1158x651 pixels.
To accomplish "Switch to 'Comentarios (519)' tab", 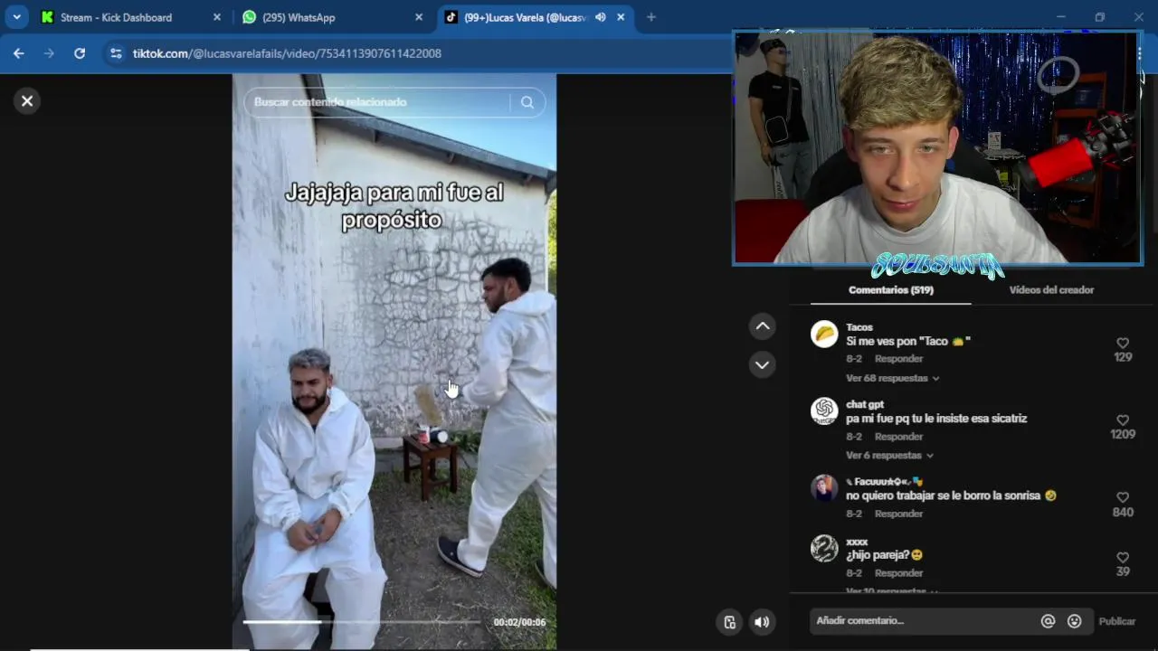I will point(890,290).
